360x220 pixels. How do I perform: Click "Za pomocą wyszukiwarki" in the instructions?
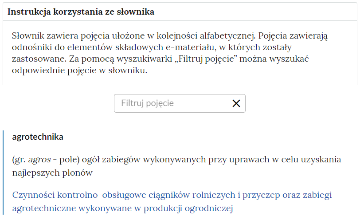click(121, 59)
